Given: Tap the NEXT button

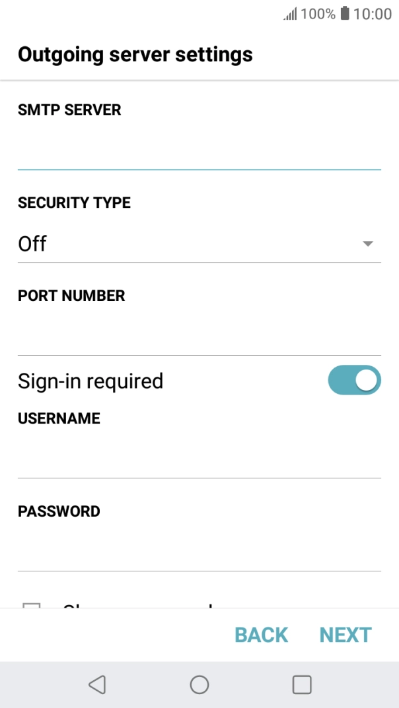Looking at the screenshot, I should tap(345, 635).
